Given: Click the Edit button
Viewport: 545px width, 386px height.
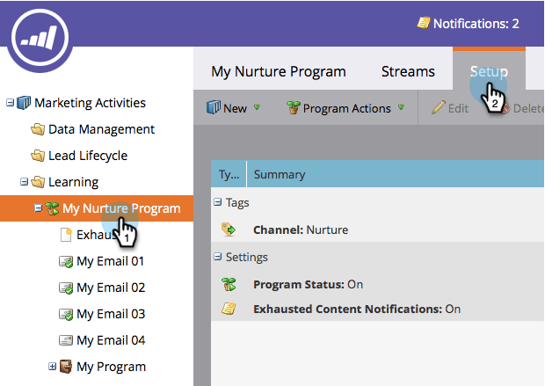Looking at the screenshot, I should pos(449,108).
